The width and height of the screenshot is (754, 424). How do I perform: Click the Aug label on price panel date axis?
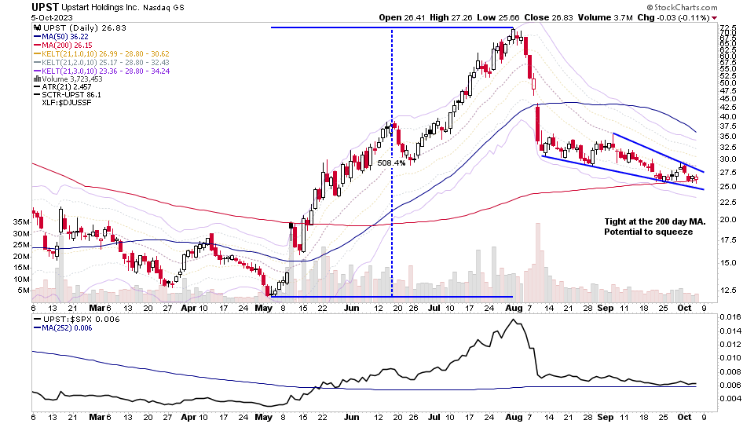(514, 308)
